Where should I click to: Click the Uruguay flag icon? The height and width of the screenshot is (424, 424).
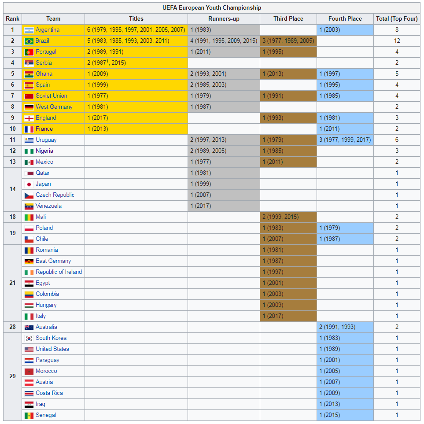point(29,140)
